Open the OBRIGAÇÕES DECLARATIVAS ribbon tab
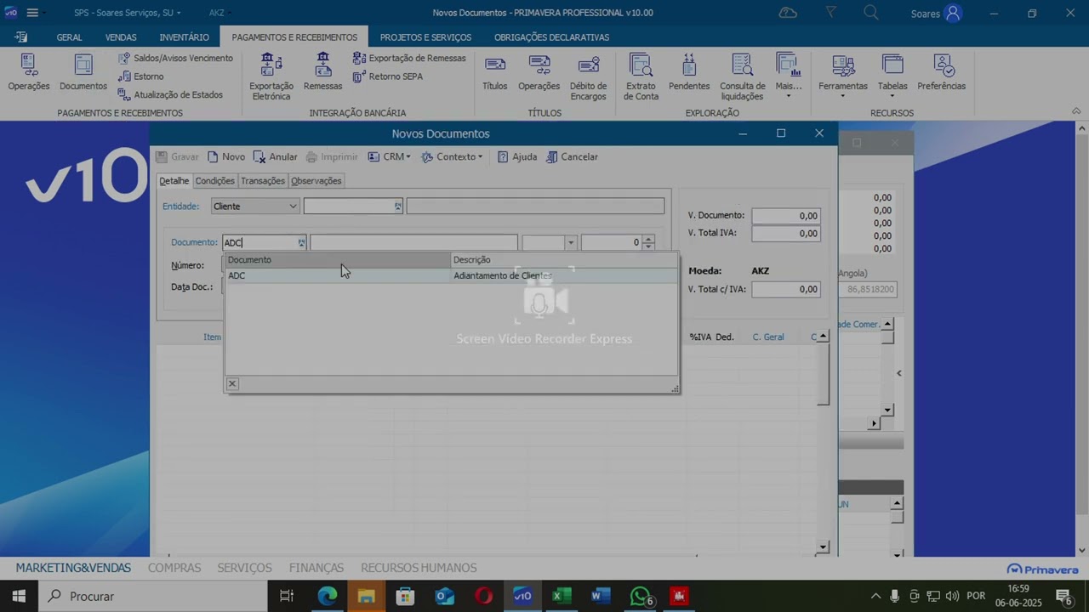Image resolution: width=1089 pixels, height=612 pixels. coord(551,37)
